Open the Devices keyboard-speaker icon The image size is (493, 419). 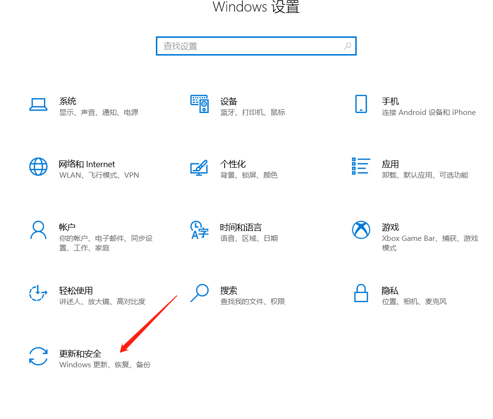[199, 104]
